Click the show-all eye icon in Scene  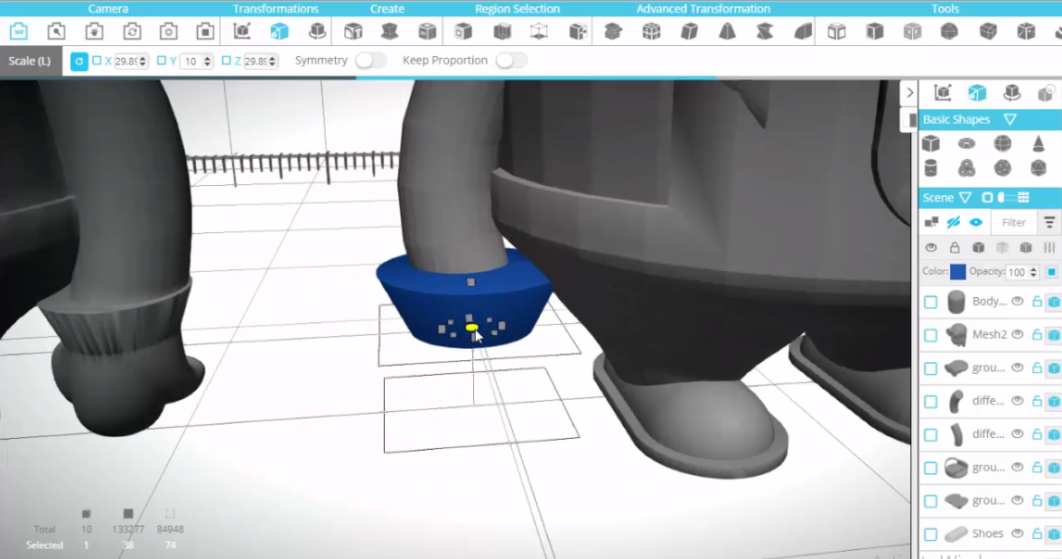pos(976,222)
